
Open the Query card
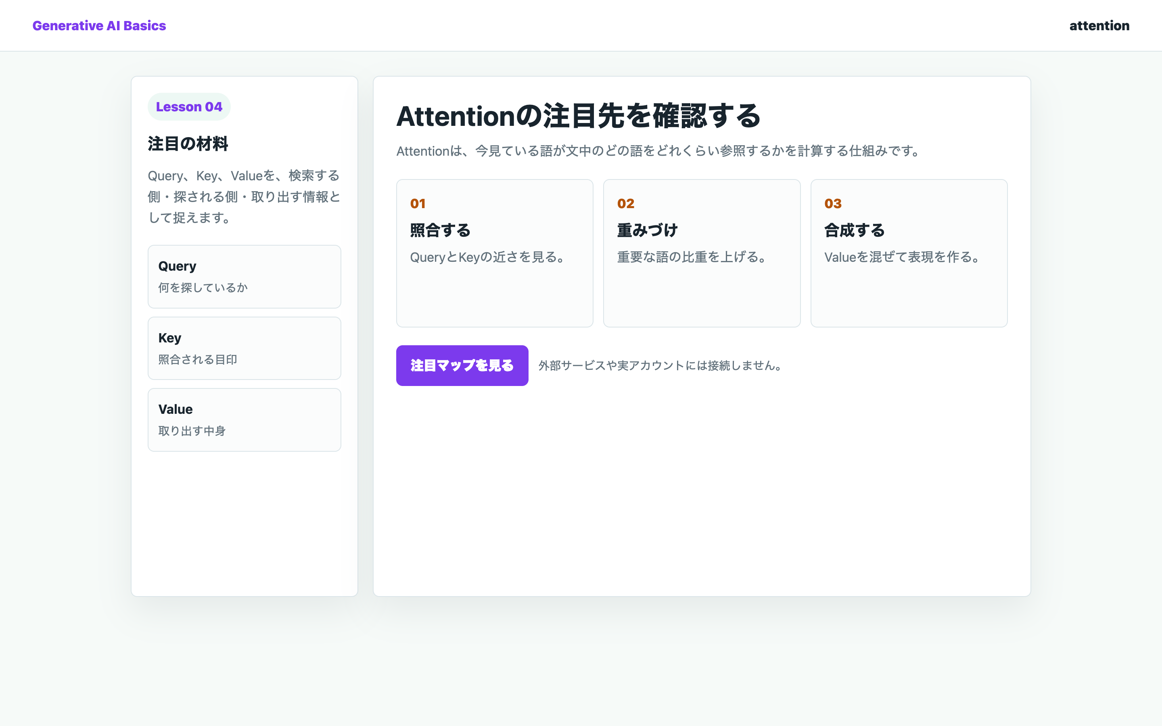[x=245, y=277]
